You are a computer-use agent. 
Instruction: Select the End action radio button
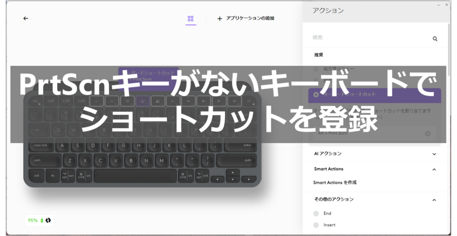[316, 214]
